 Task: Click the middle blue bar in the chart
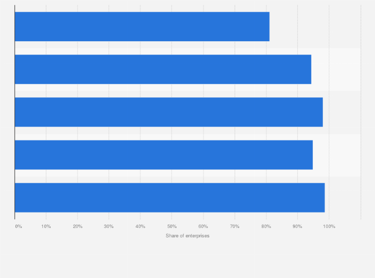point(169,112)
